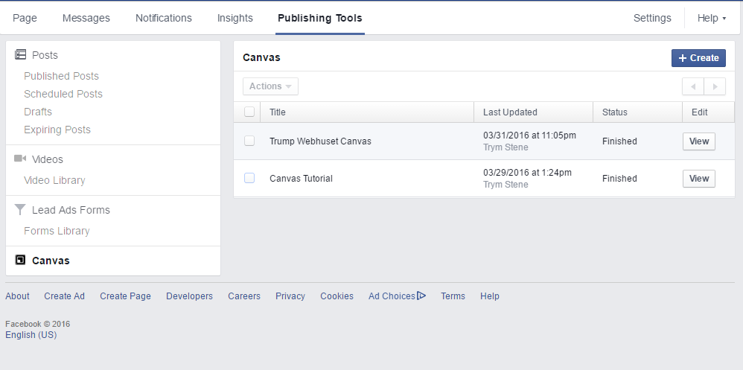743x370 pixels.
Task: Open the Create Ad footer link
Action: point(65,296)
